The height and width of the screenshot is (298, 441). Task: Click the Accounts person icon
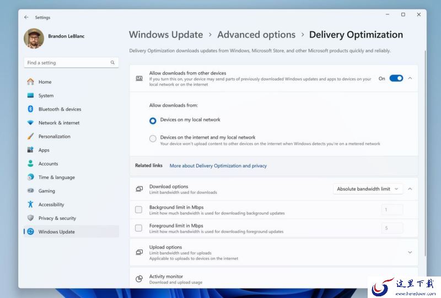click(30, 164)
